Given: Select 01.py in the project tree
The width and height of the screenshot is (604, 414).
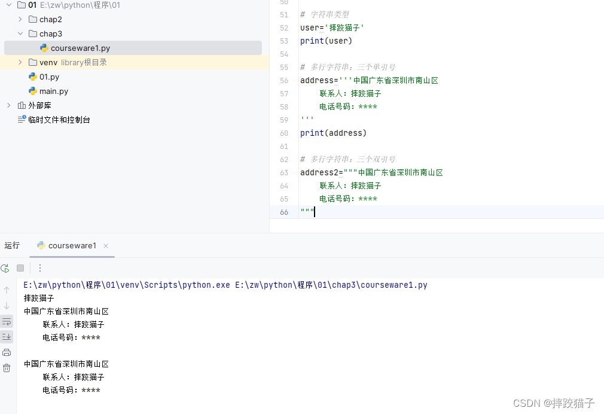Looking at the screenshot, I should (49, 77).
